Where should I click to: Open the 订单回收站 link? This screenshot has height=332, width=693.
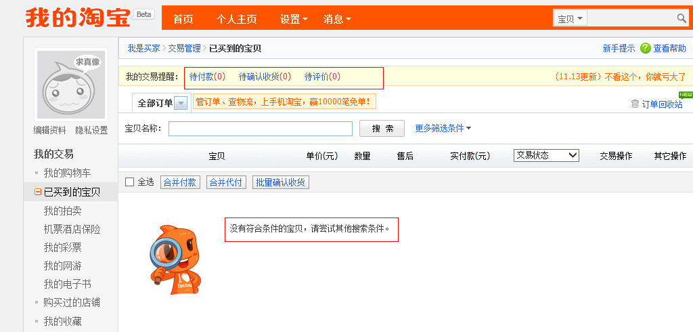662,104
